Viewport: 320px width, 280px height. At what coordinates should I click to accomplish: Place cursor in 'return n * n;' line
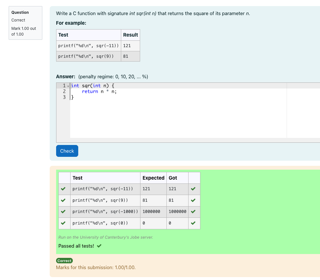point(99,91)
